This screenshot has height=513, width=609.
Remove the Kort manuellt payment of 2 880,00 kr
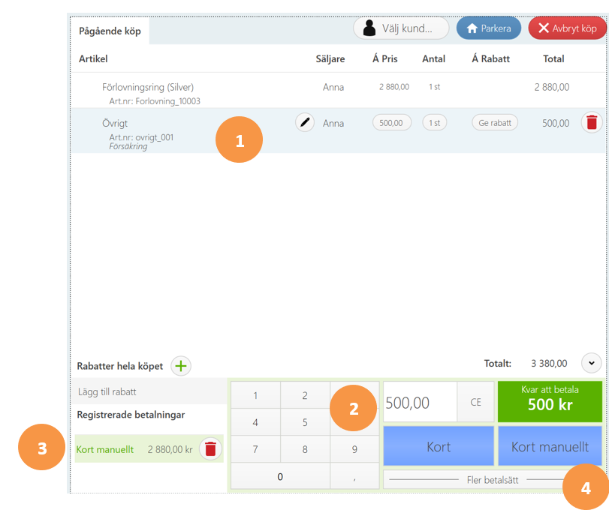pos(210,449)
